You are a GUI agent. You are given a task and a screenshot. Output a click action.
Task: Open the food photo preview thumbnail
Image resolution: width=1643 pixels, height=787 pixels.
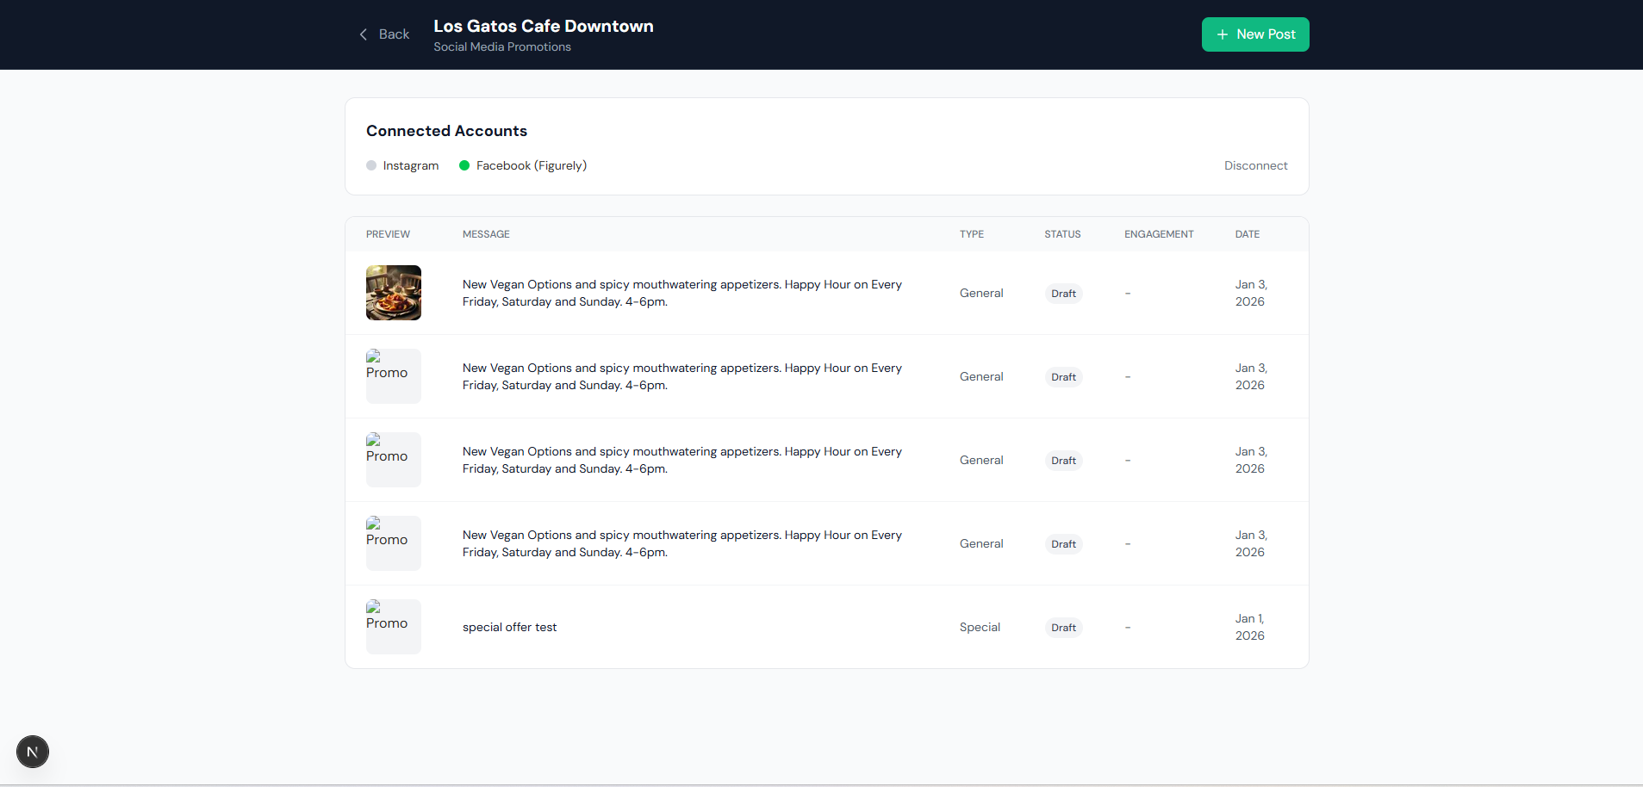tap(394, 293)
